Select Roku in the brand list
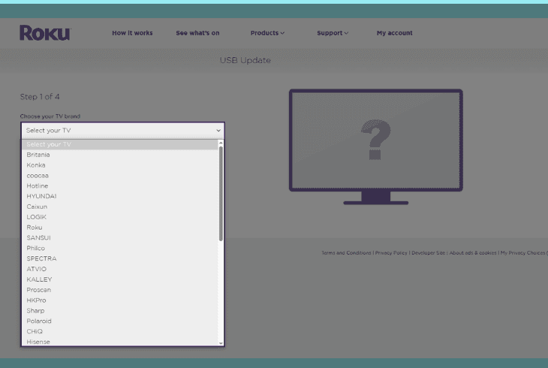Screen dimensions: 548x368 (x=120, y=228)
